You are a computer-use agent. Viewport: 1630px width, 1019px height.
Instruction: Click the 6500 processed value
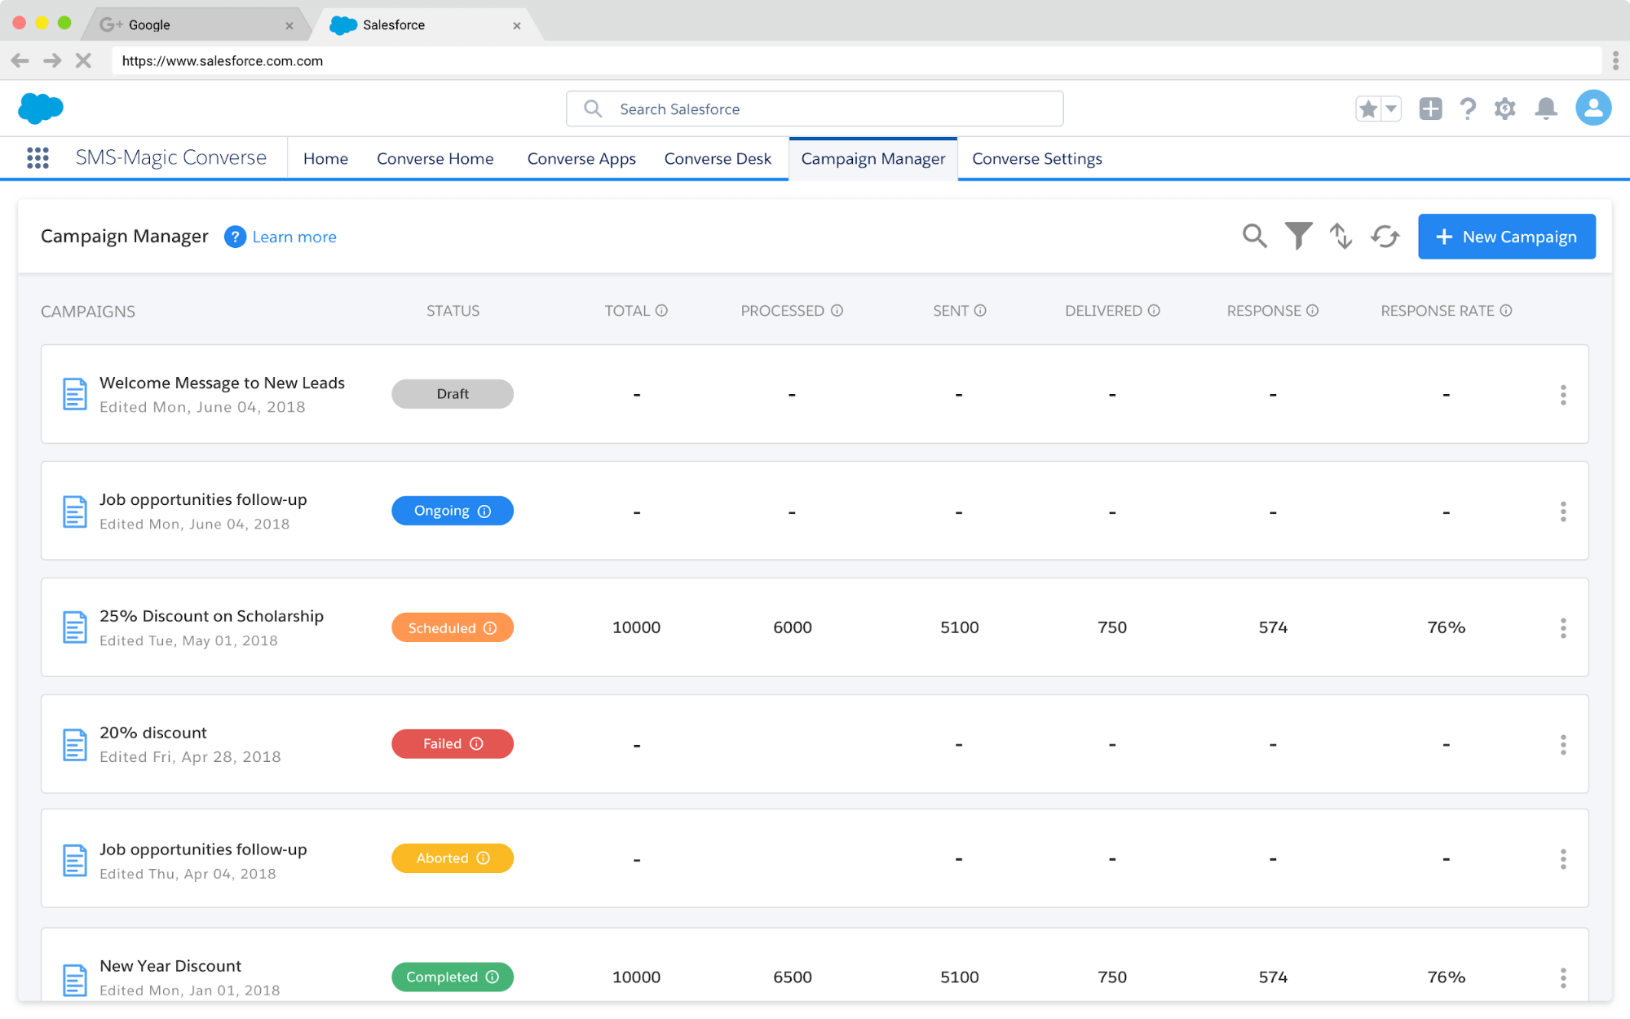click(793, 977)
